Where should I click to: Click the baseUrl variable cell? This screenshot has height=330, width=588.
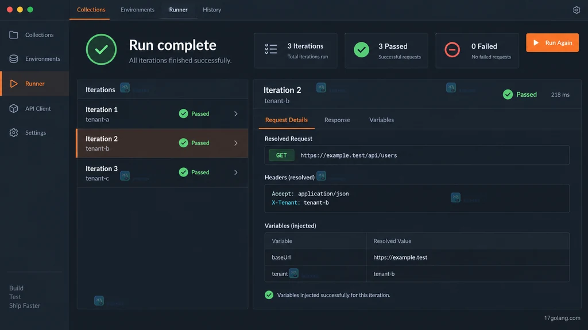click(315, 257)
